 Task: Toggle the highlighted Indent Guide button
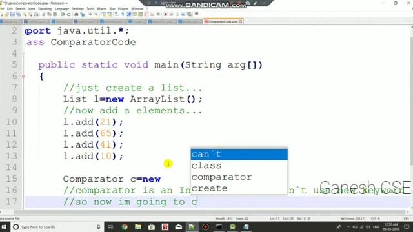tap(128, 14)
